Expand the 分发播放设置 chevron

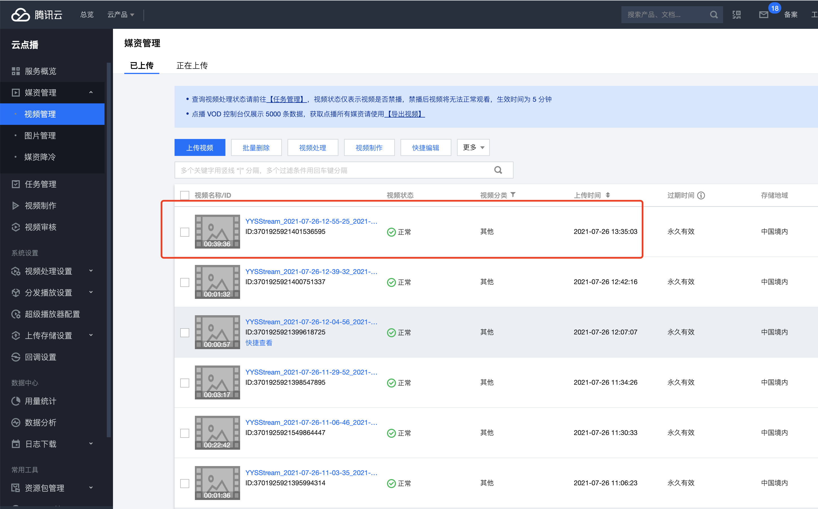coord(91,292)
